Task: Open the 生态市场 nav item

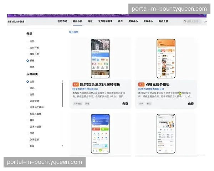Action: [62, 21]
